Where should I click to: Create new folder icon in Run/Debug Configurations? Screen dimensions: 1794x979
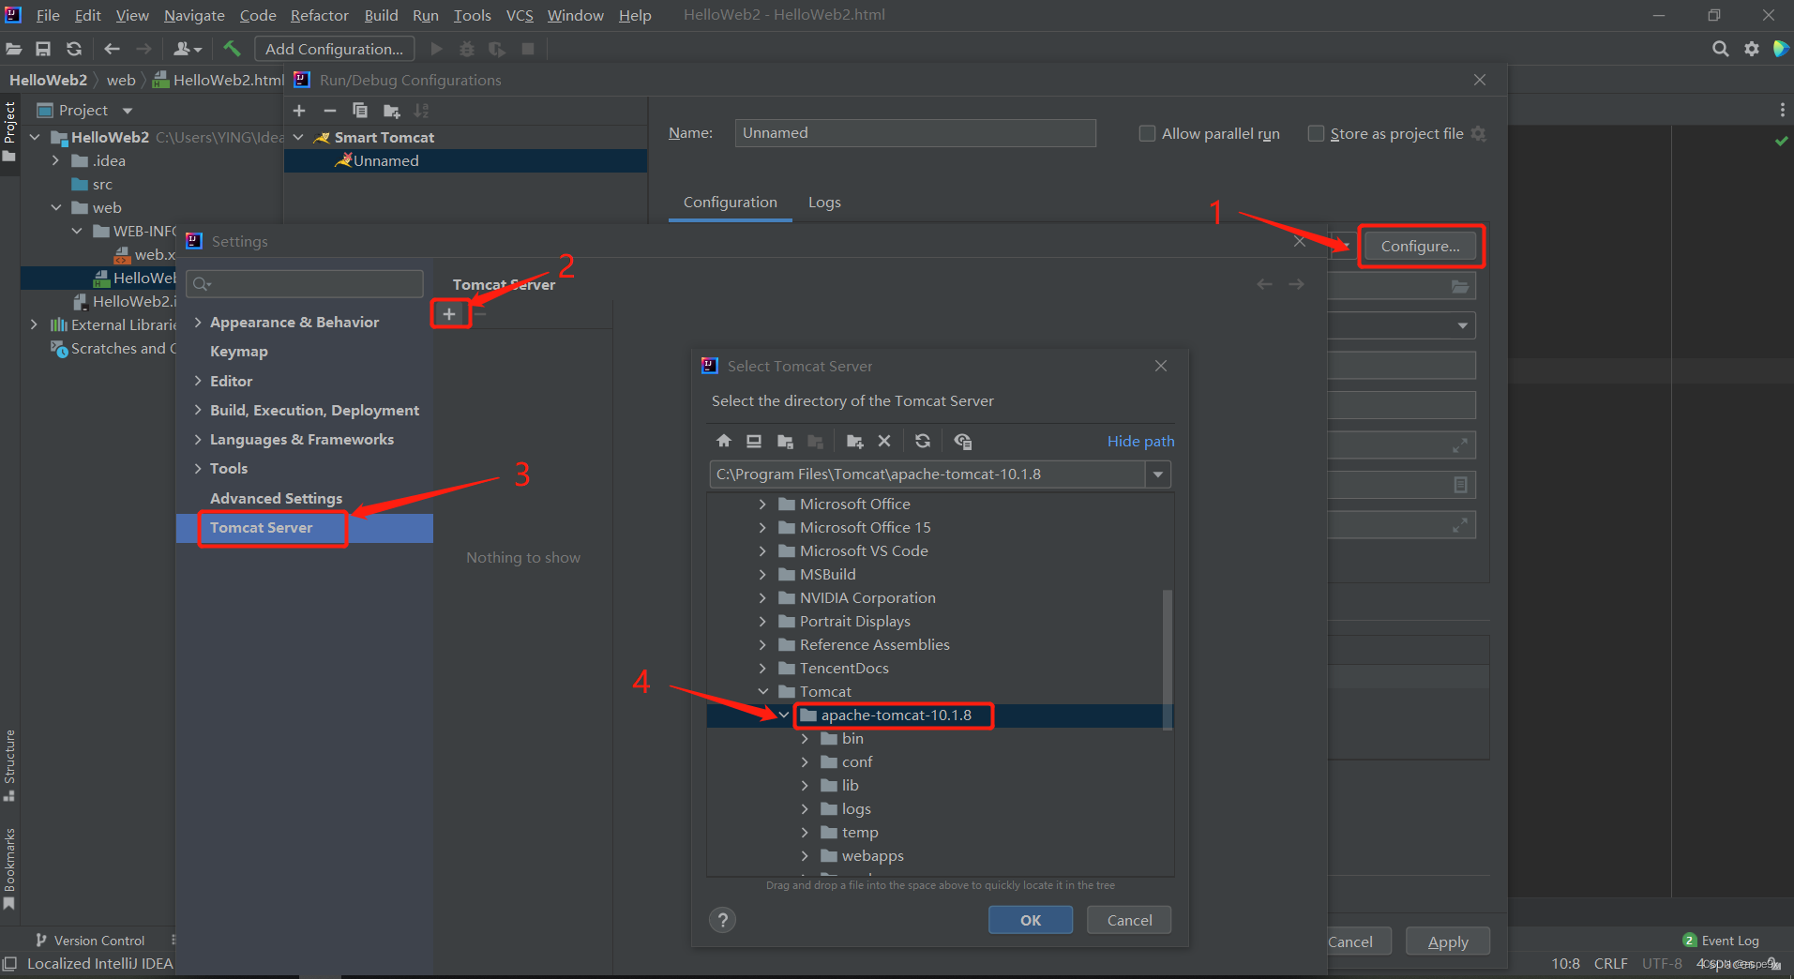pos(391,111)
